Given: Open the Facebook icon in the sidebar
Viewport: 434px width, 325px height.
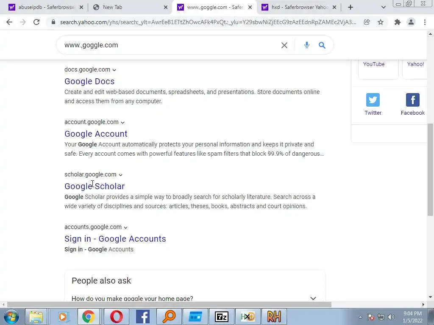Looking at the screenshot, I should [x=413, y=100].
